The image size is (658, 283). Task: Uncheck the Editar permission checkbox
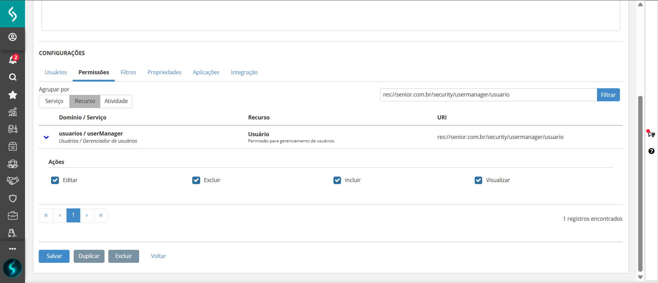click(x=55, y=180)
